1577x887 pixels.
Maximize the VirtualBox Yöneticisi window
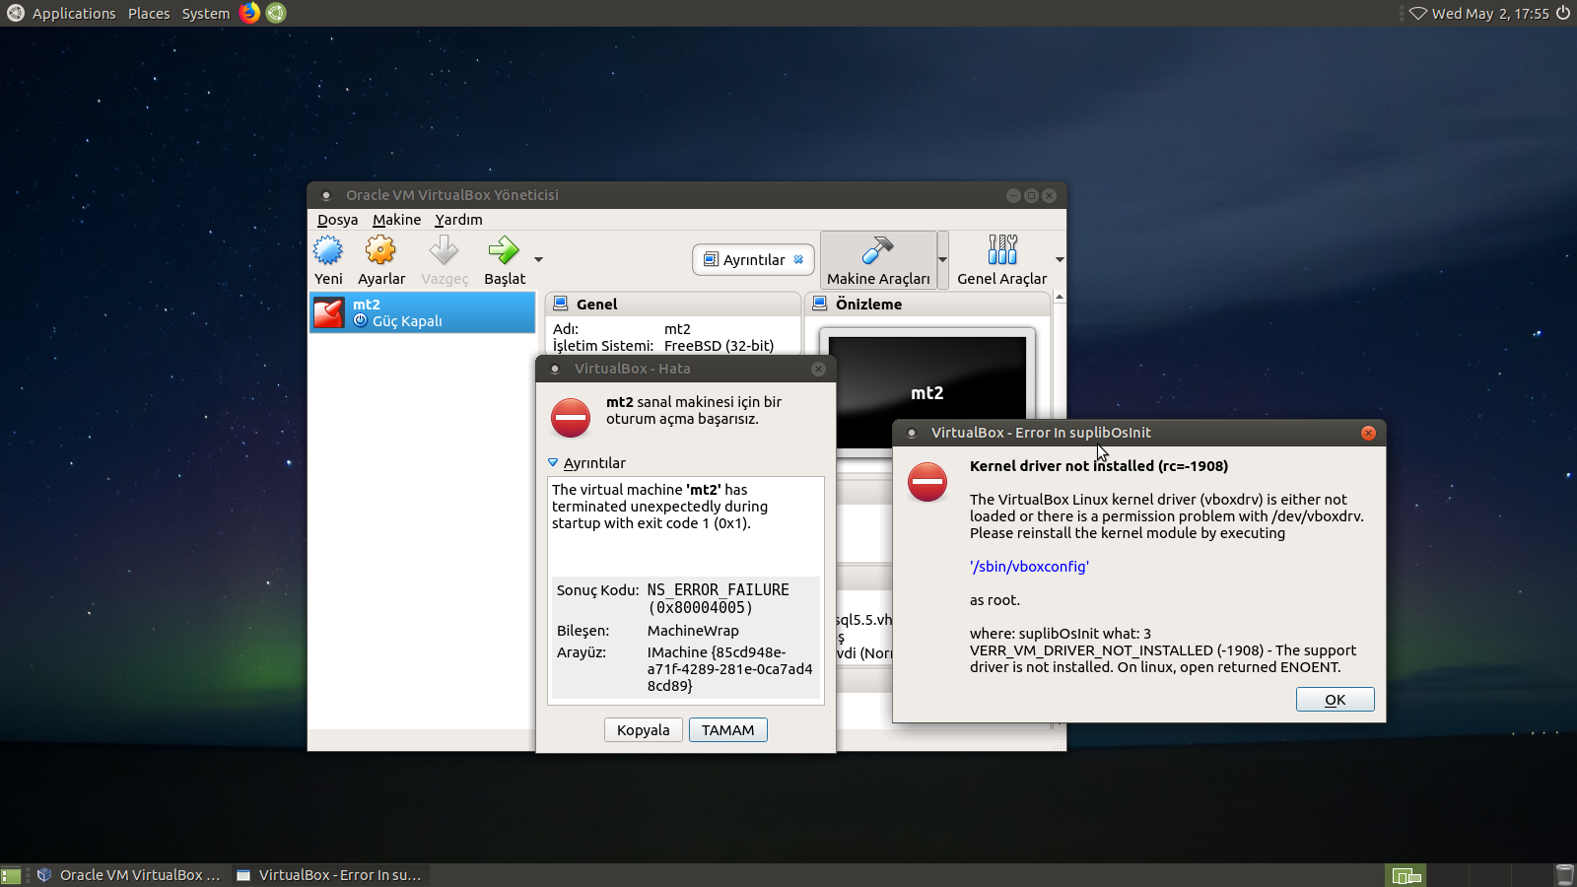(x=1031, y=195)
